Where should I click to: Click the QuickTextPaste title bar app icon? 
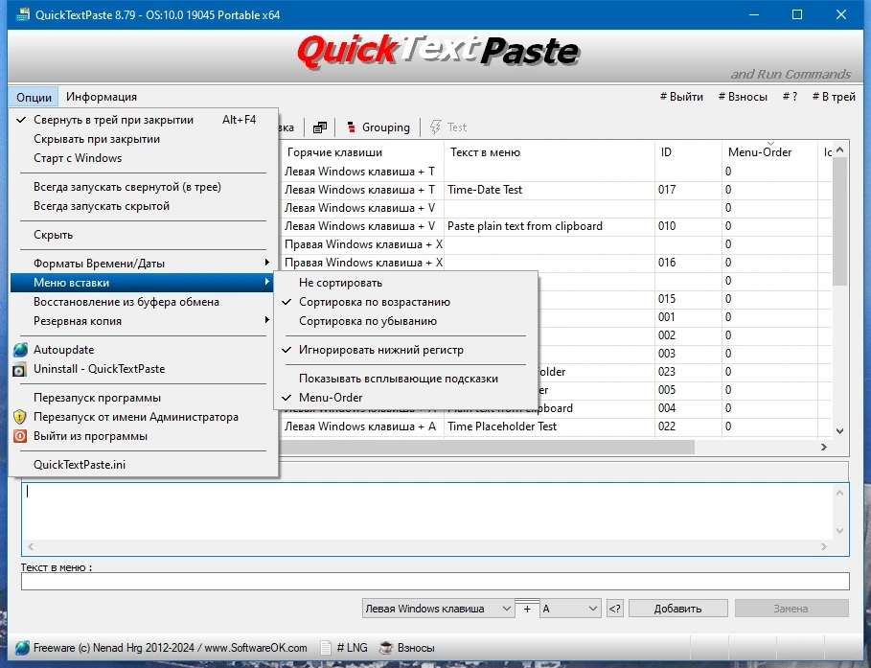click(23, 15)
